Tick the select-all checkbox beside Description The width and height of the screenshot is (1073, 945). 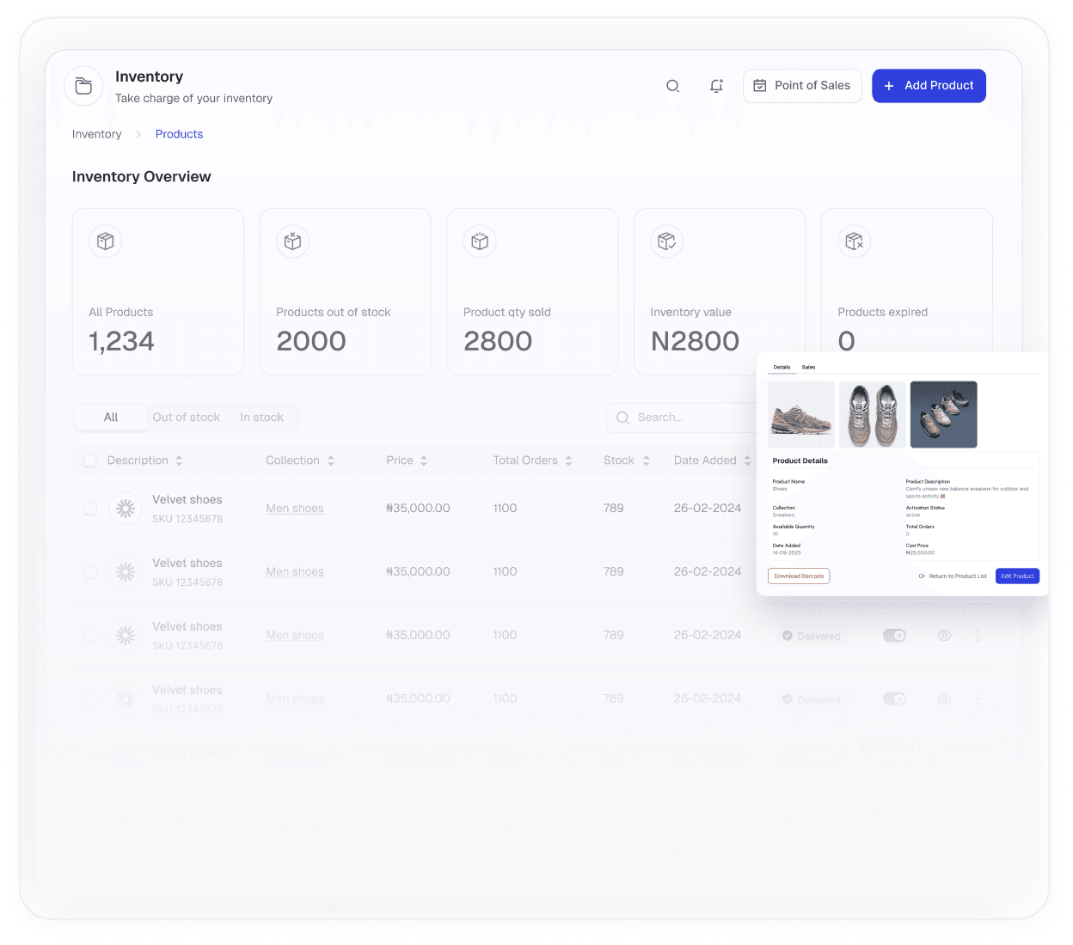point(90,460)
